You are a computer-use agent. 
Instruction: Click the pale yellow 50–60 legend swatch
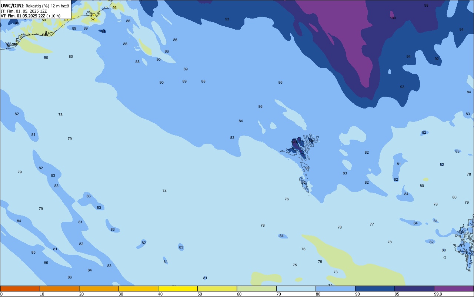(x=217, y=288)
